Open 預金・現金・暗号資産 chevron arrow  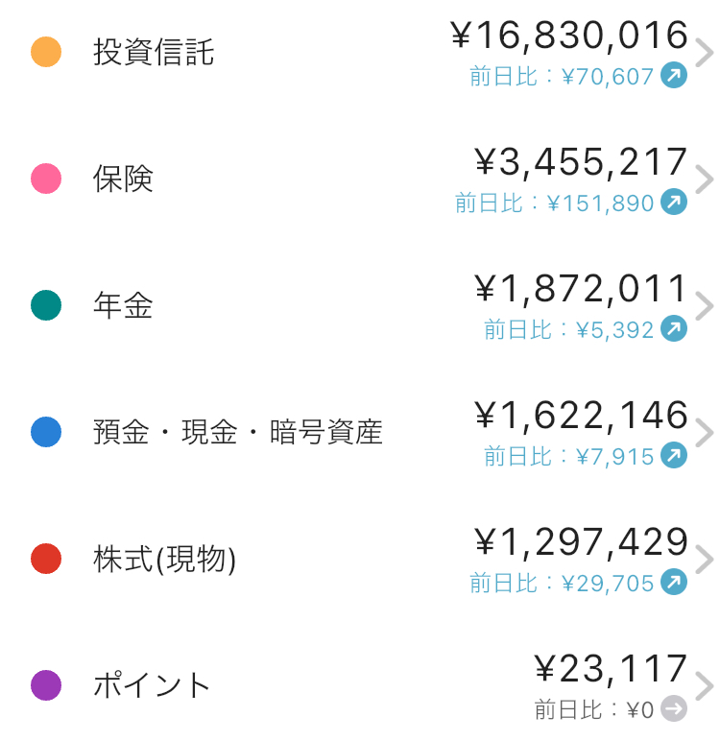pyautogui.click(x=705, y=433)
